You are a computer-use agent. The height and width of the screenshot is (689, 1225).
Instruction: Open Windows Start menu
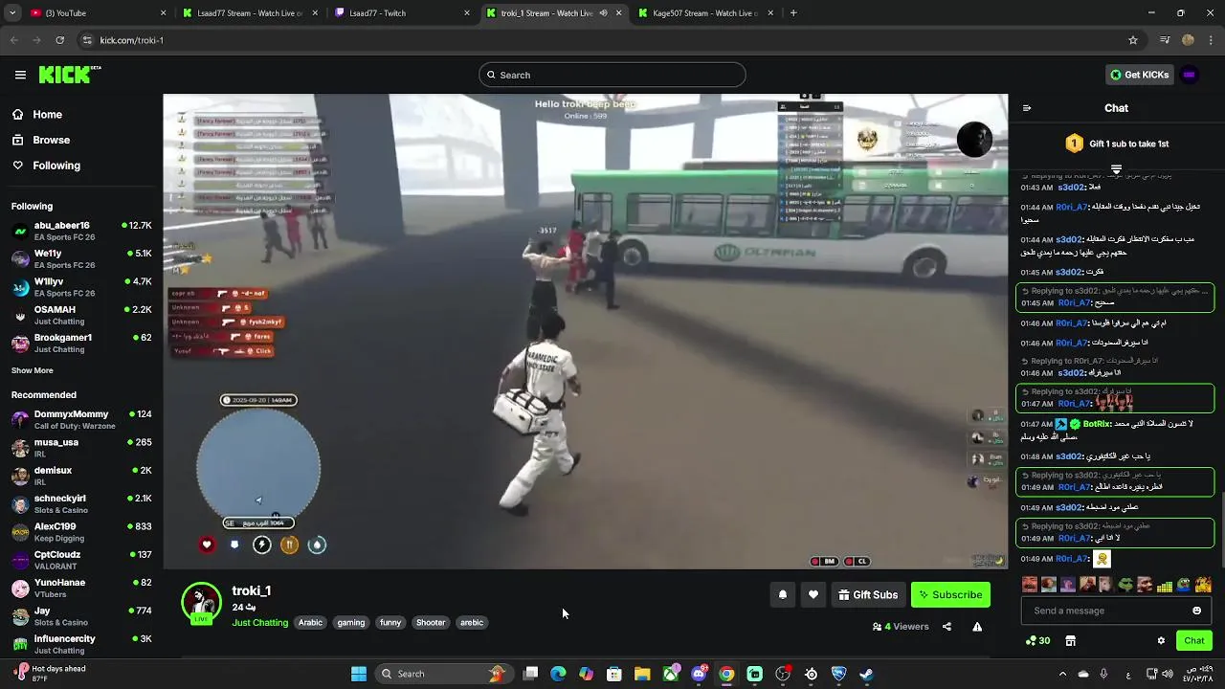[359, 674]
